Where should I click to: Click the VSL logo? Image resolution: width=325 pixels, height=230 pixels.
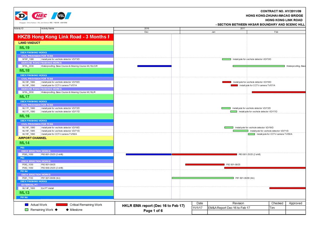pos(61,16)
